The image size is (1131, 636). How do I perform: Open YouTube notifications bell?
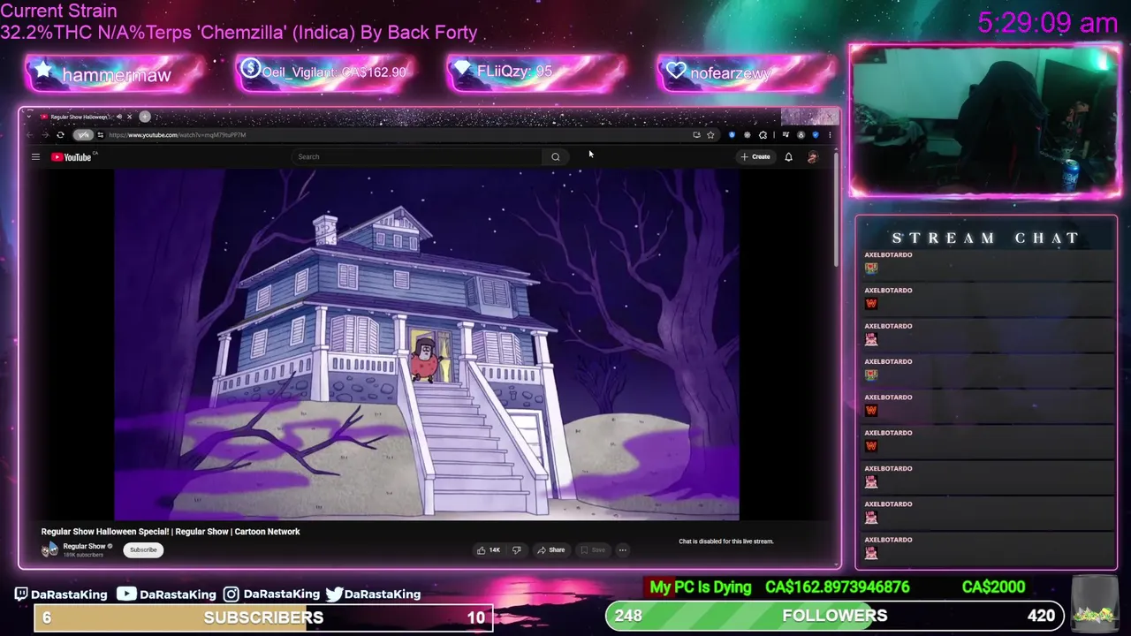click(788, 157)
